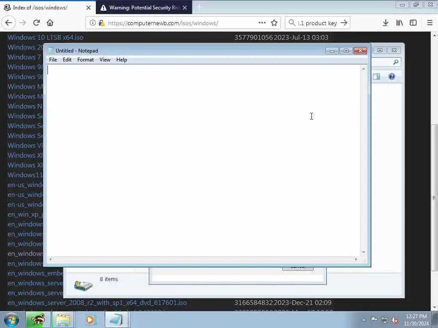Image resolution: width=438 pixels, height=328 pixels.
Task: Click the browser page scrollbar up arrow
Action: coord(434,36)
